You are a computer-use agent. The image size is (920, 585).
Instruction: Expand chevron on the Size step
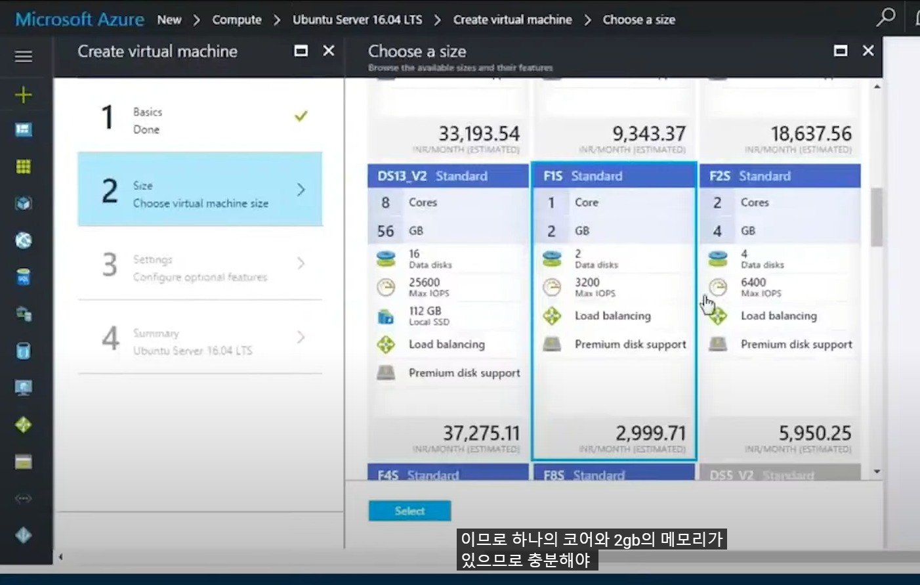[x=301, y=190]
